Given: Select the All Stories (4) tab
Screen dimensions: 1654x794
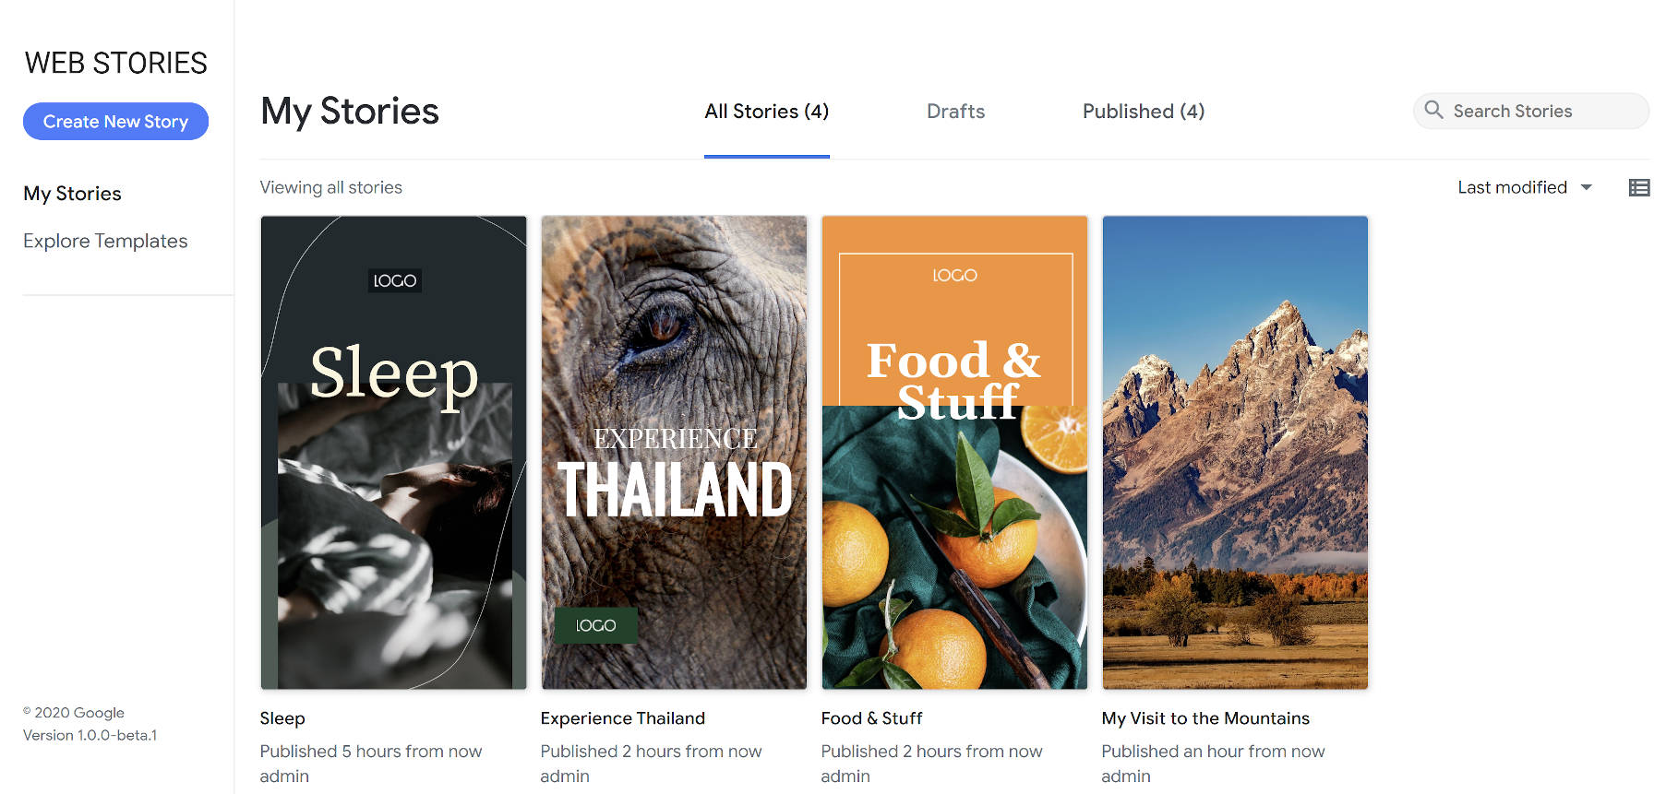Looking at the screenshot, I should click(x=766, y=112).
